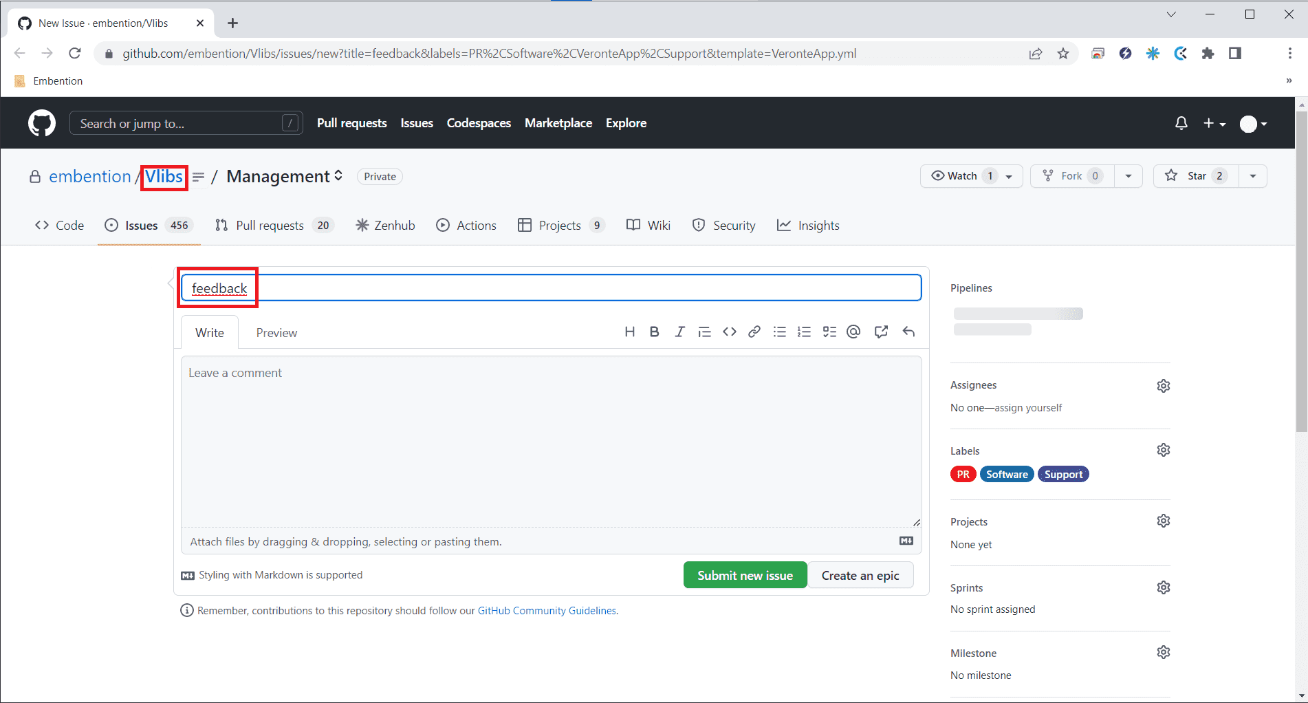Open the tab search chevron in Chrome
Viewport: 1308px width, 703px height.
(1171, 14)
